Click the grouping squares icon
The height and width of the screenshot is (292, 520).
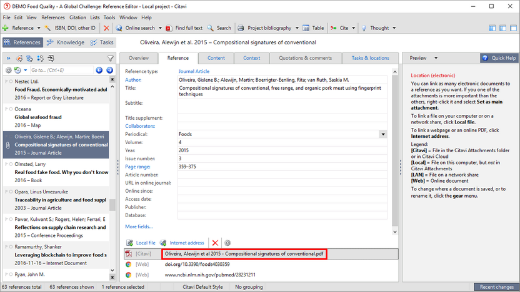click(40, 59)
